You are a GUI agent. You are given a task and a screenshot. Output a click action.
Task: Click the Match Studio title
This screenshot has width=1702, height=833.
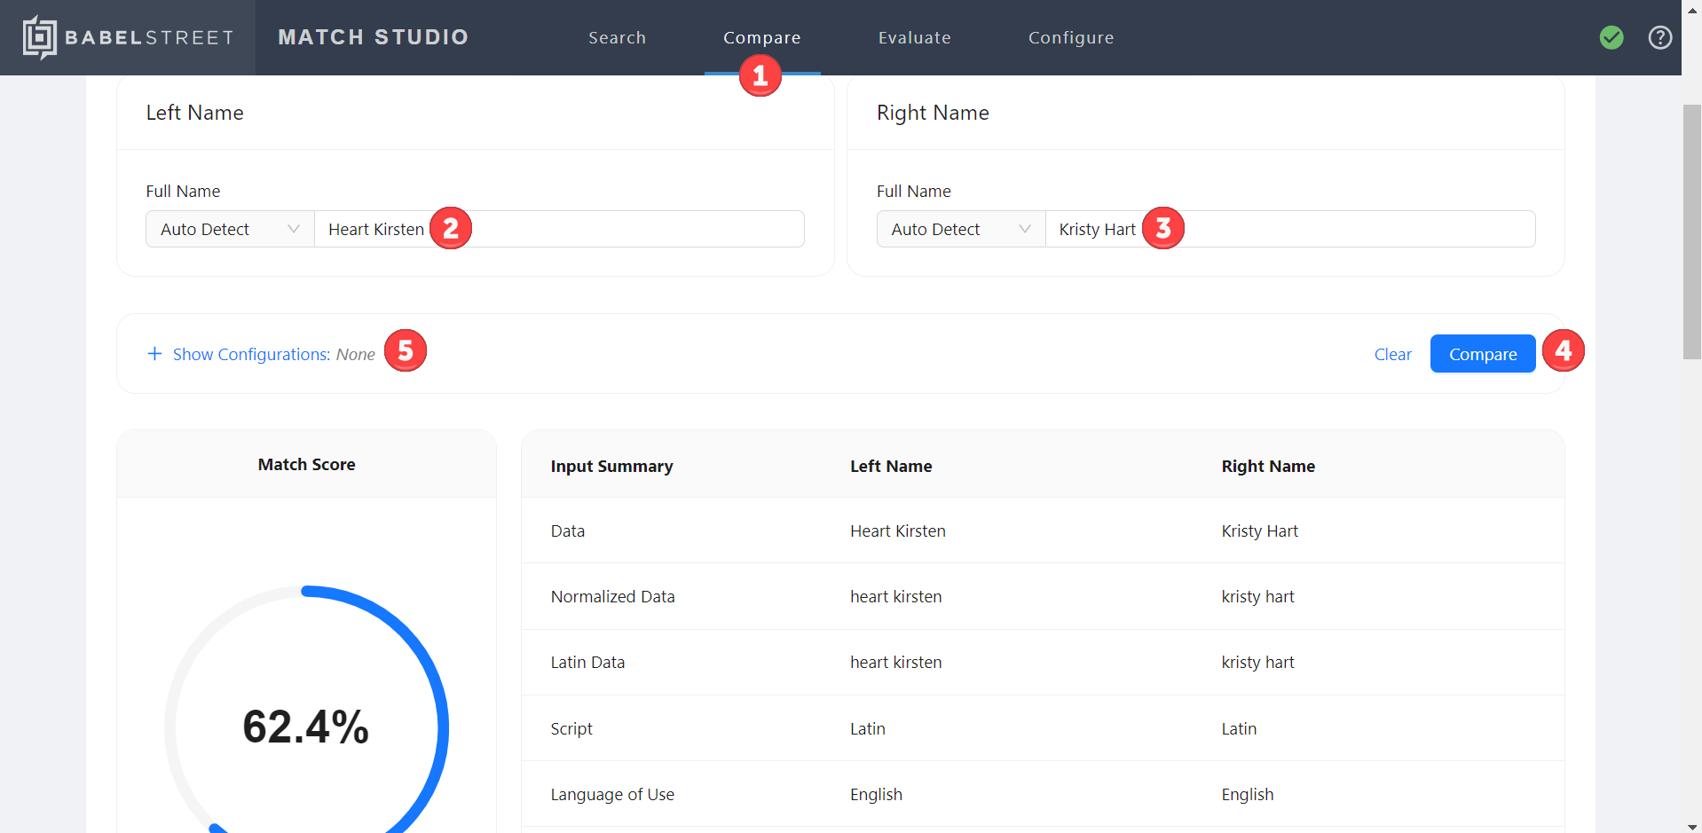[374, 37]
